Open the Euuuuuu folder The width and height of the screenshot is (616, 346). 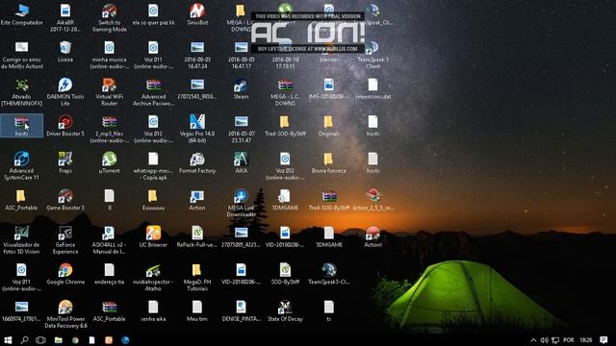click(153, 200)
